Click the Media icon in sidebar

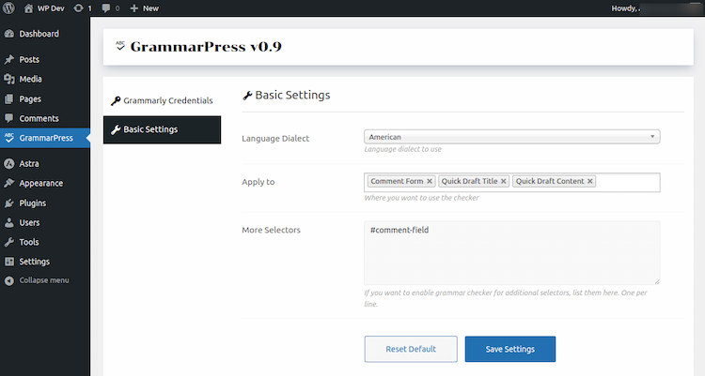[9, 79]
